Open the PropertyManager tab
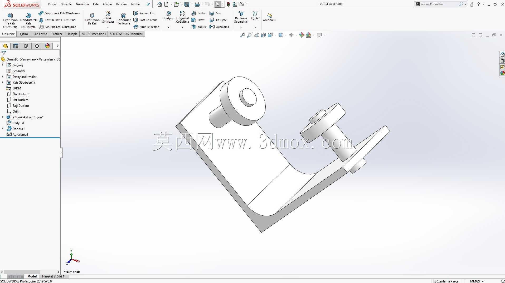505x283 pixels. coord(16,46)
